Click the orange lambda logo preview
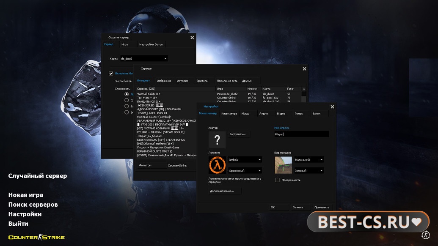 pyautogui.click(x=217, y=165)
